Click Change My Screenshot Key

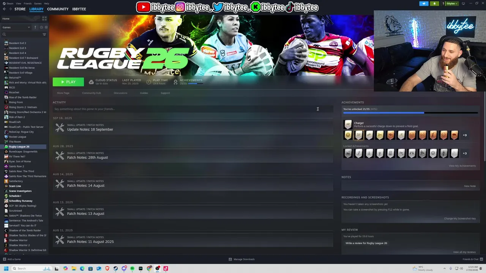click(x=460, y=218)
